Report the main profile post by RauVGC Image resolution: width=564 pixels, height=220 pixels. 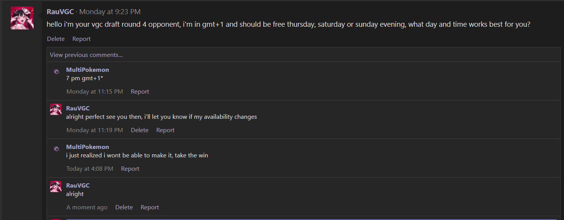81,39
